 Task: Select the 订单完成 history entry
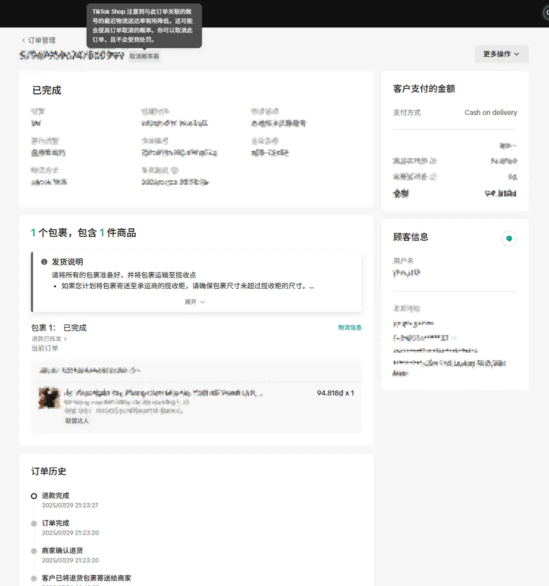point(55,523)
